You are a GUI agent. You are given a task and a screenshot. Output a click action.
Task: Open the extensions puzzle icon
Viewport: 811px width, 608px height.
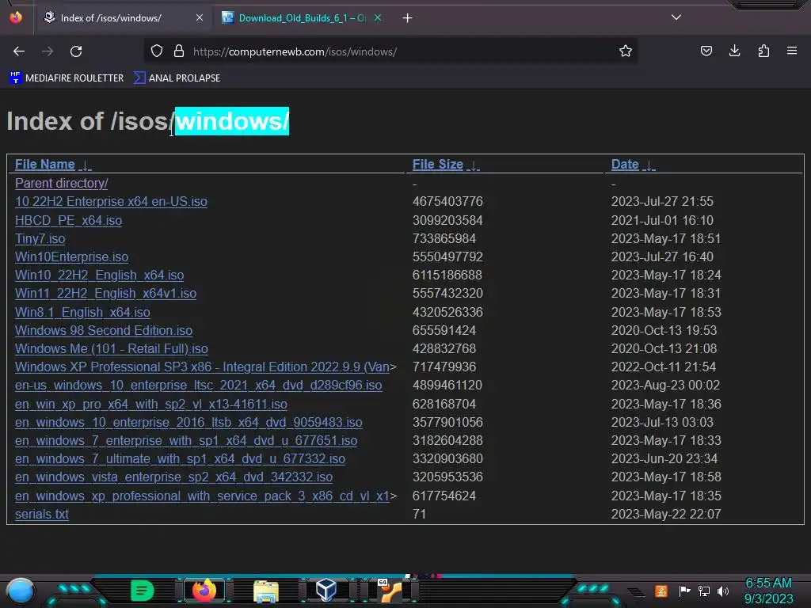[x=763, y=51]
